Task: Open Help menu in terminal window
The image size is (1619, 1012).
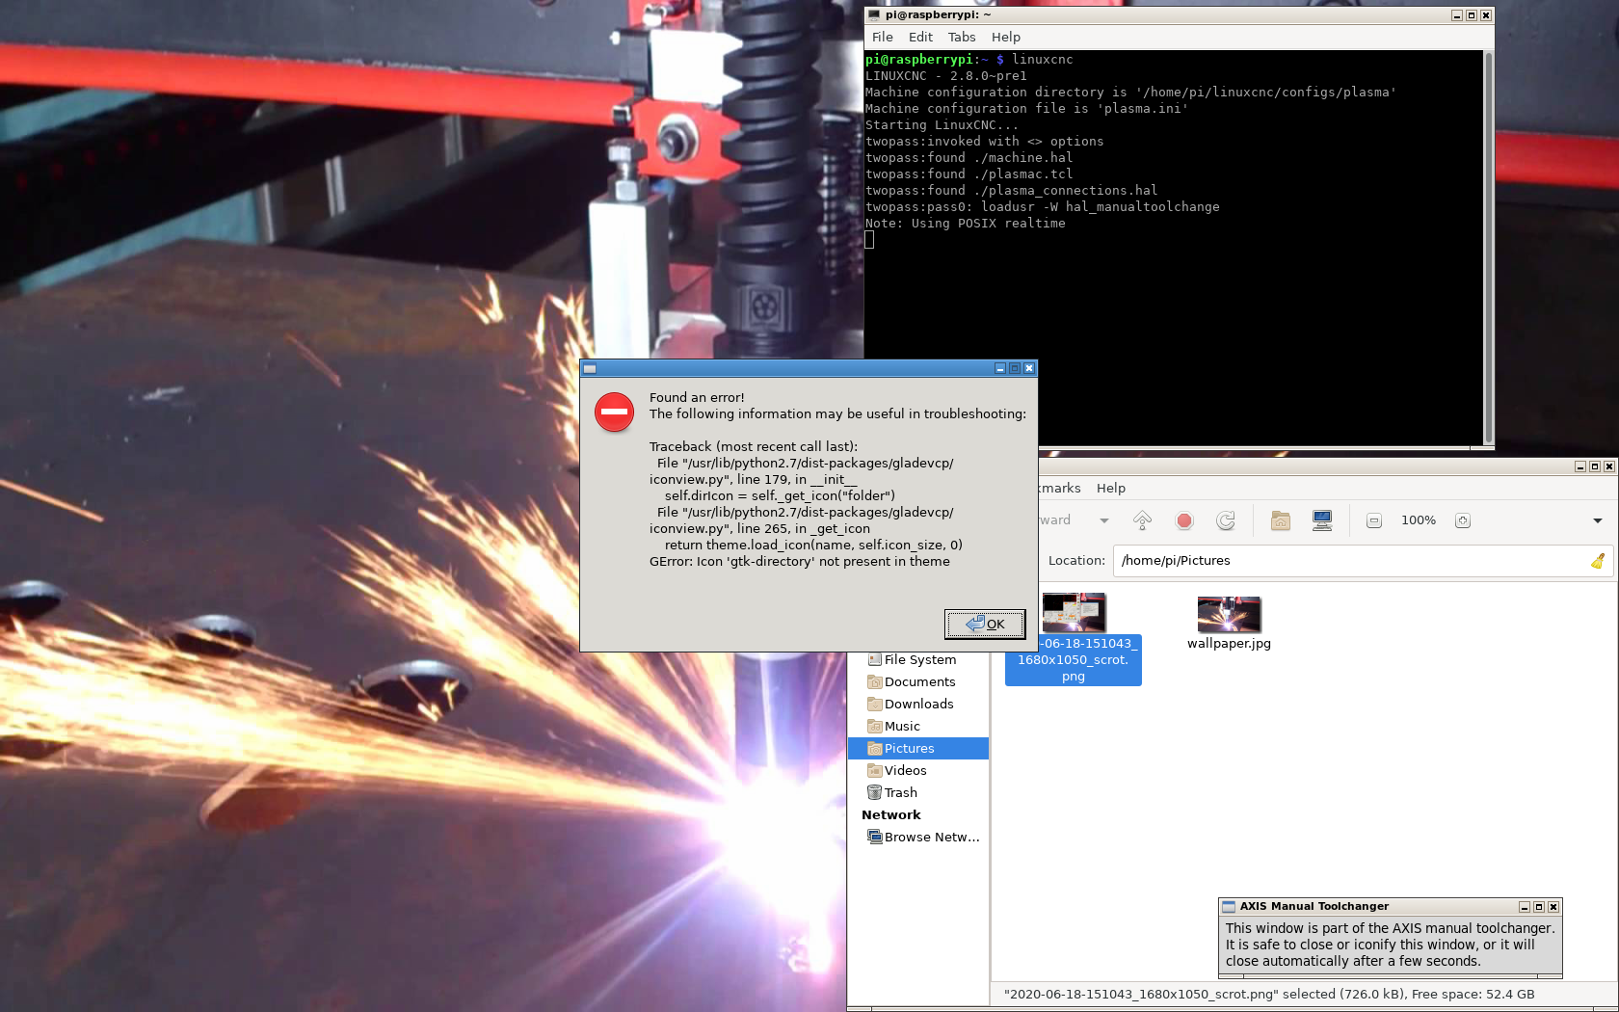Action: [1006, 37]
